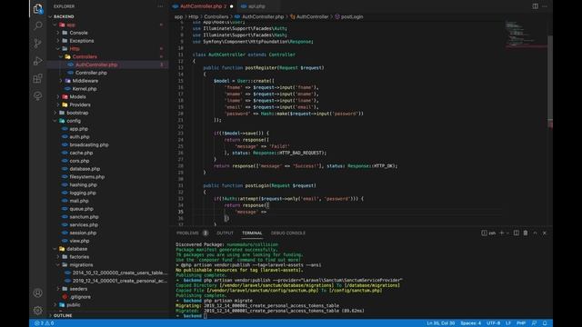Open the zsh terminal shell selector
The width and height of the screenshot is (582, 327).
click(x=488, y=233)
